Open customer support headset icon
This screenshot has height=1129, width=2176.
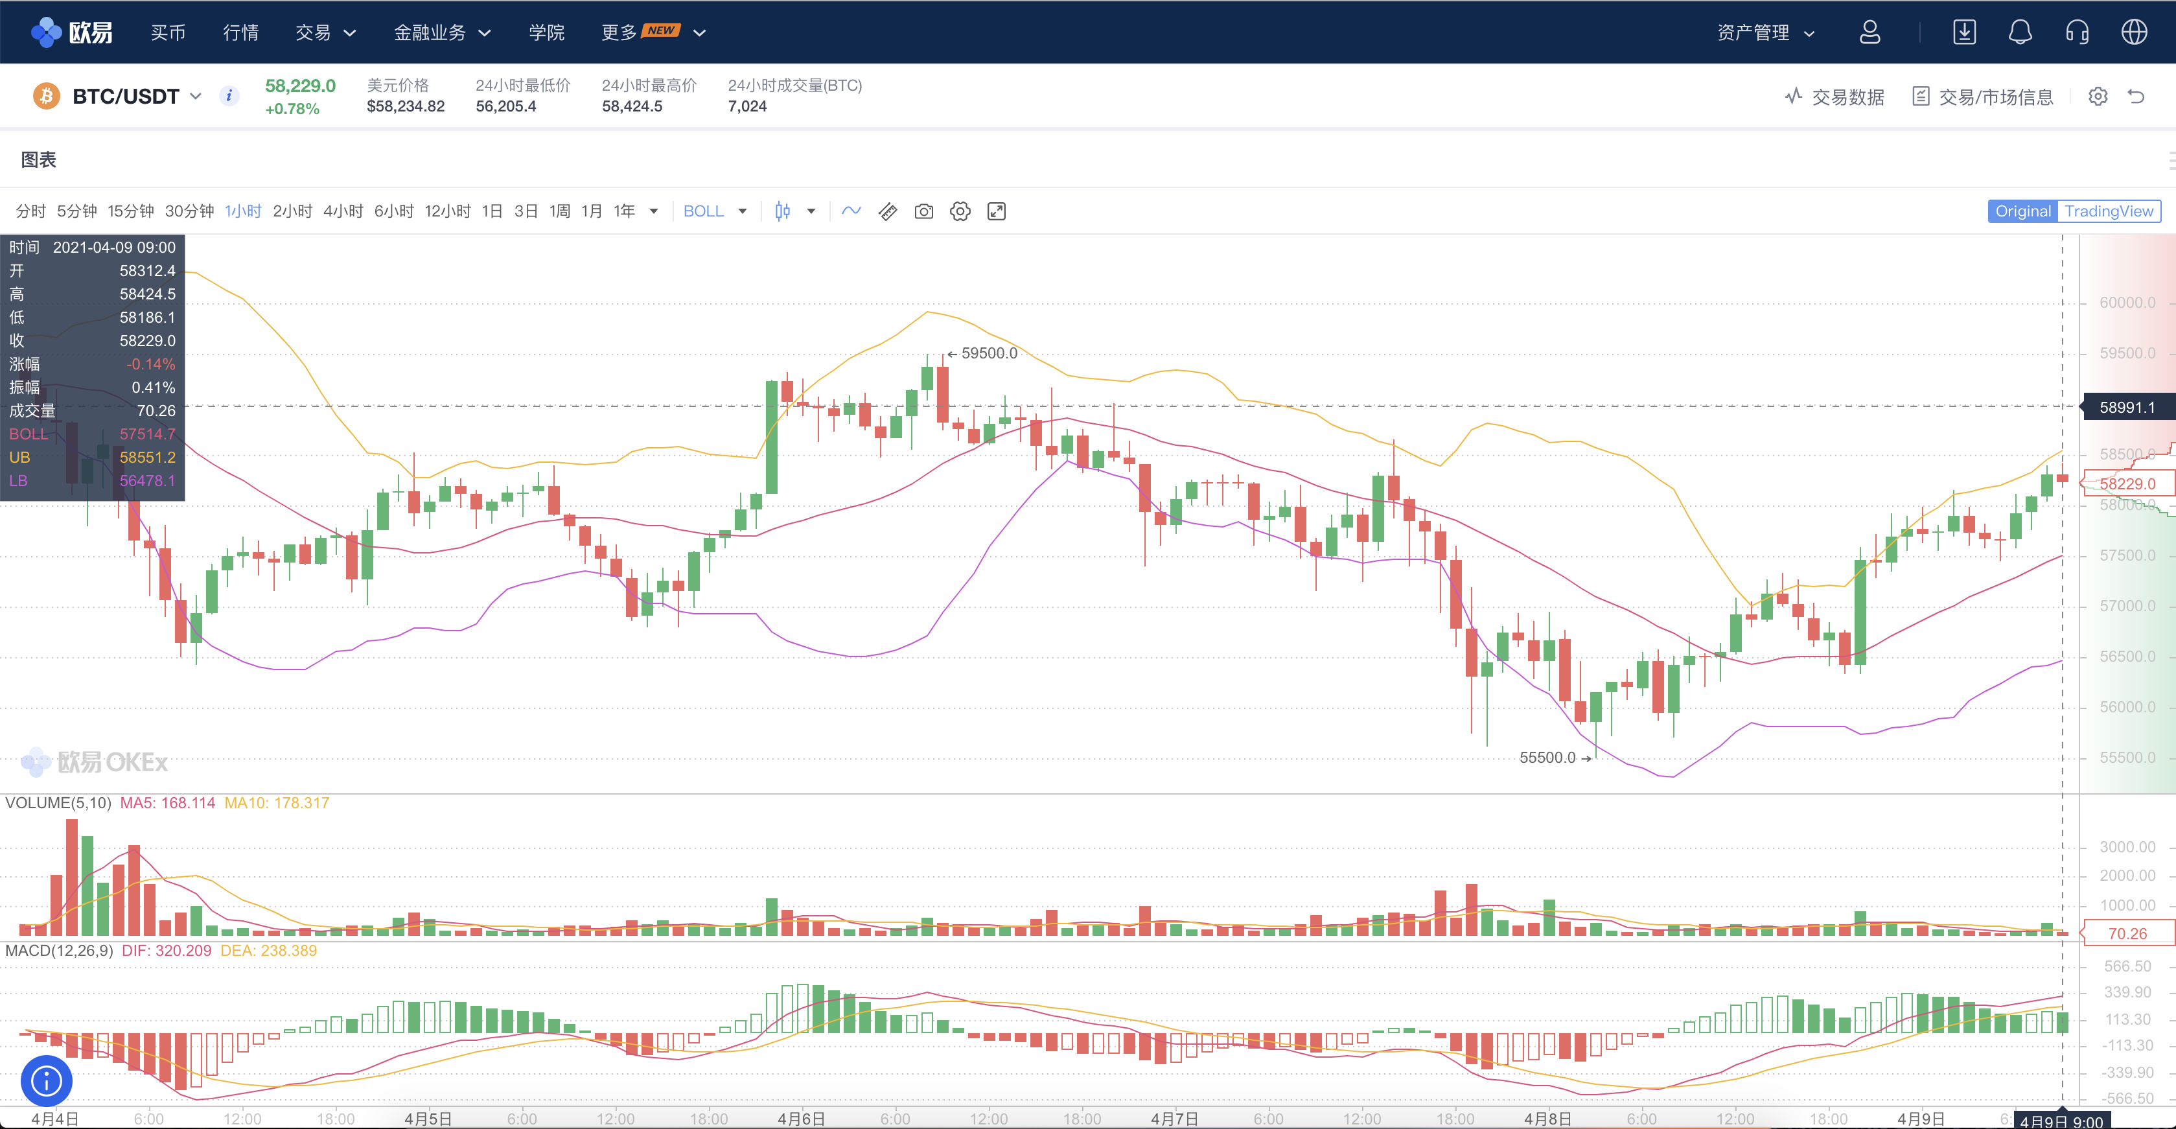pyautogui.click(x=2077, y=32)
